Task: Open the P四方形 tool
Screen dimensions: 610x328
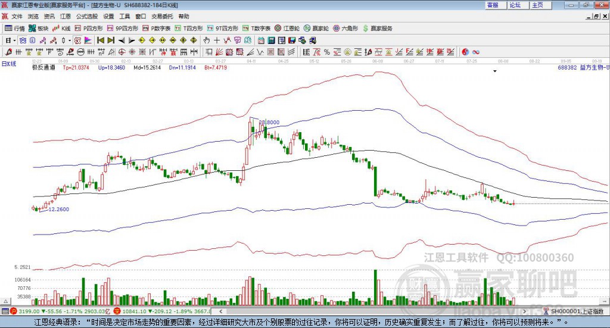Action: (x=89, y=29)
